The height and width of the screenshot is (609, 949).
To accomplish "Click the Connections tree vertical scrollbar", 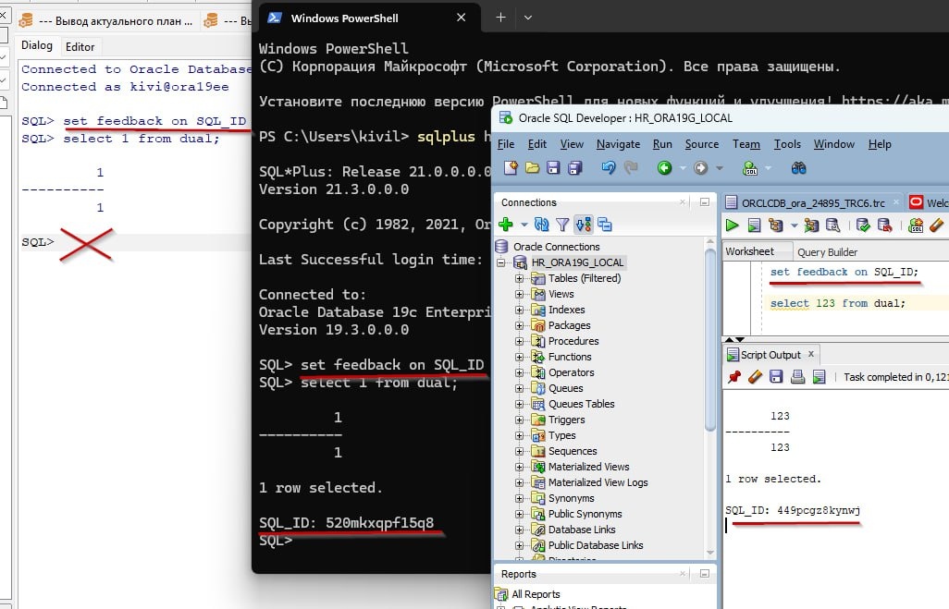I will pyautogui.click(x=710, y=338).
